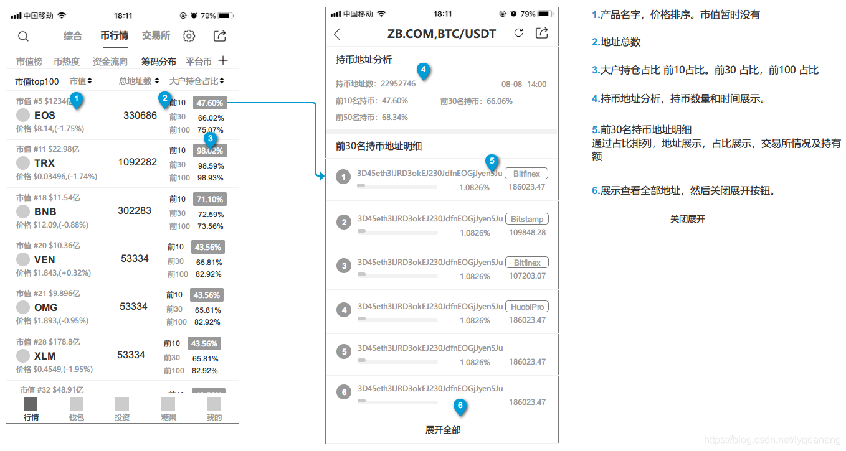The height and width of the screenshot is (451, 846).
Task: Click the 关闭展开 label in notes
Action: point(688,220)
